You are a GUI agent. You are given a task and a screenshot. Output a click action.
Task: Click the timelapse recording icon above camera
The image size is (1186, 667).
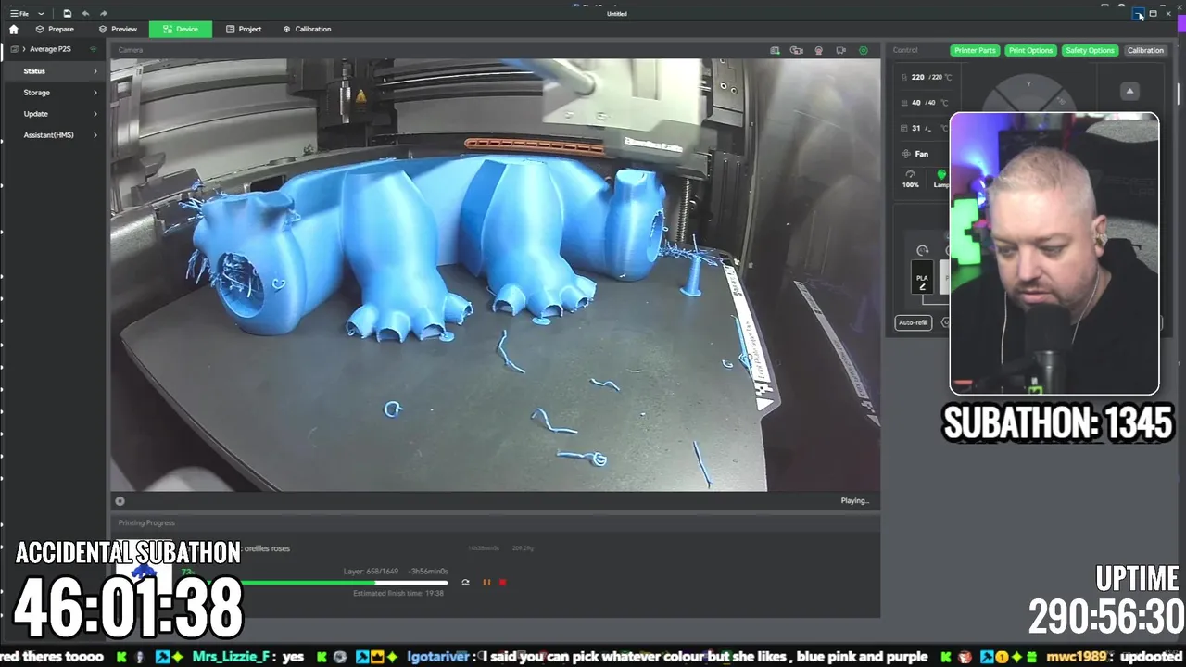coord(797,50)
